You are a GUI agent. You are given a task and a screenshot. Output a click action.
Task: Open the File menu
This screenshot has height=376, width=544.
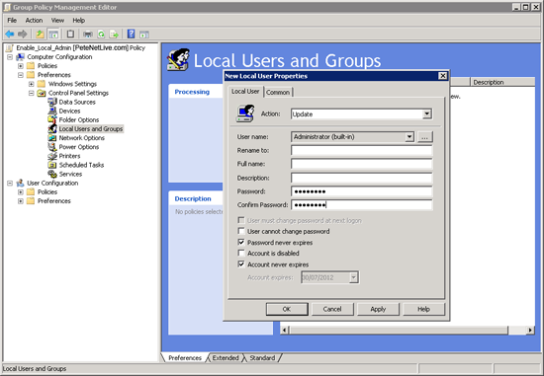pos(12,20)
